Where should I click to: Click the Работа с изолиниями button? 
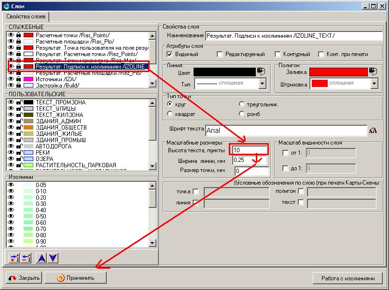point(347,278)
